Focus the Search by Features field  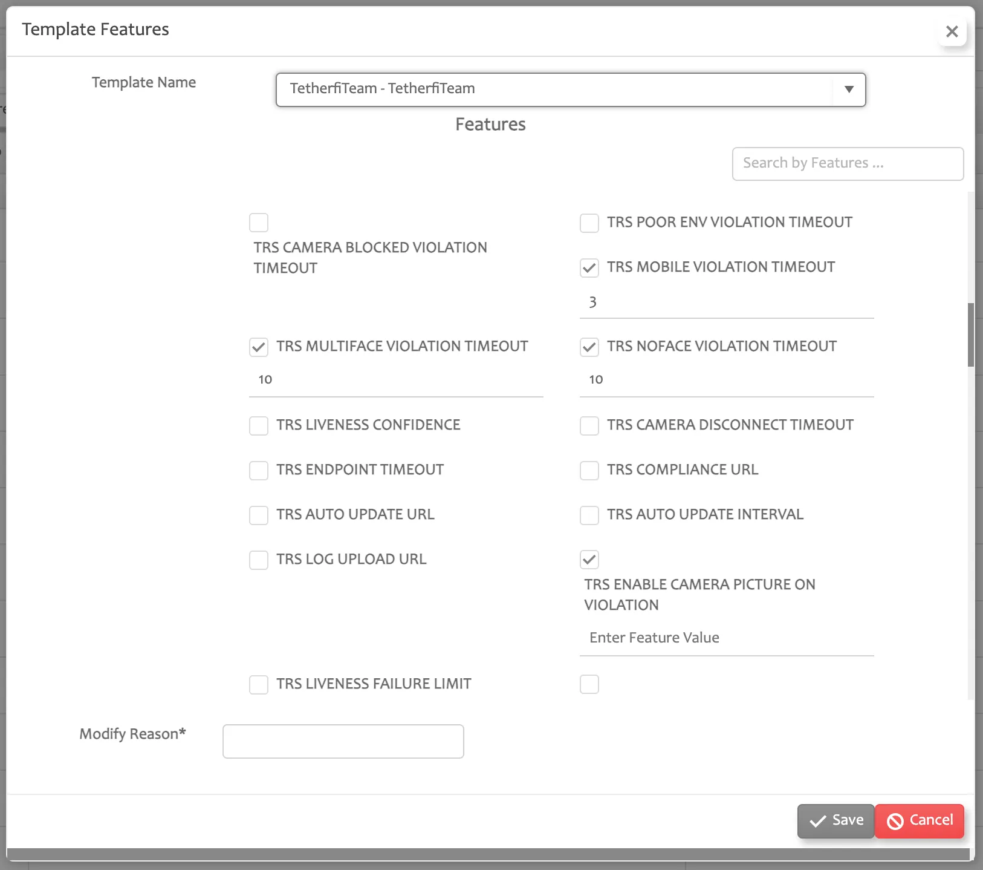coord(848,163)
